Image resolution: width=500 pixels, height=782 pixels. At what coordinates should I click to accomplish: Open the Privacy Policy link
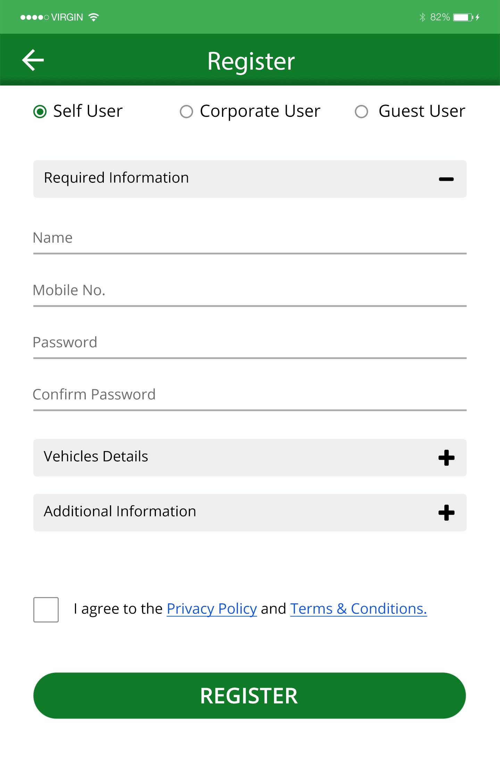tap(212, 609)
